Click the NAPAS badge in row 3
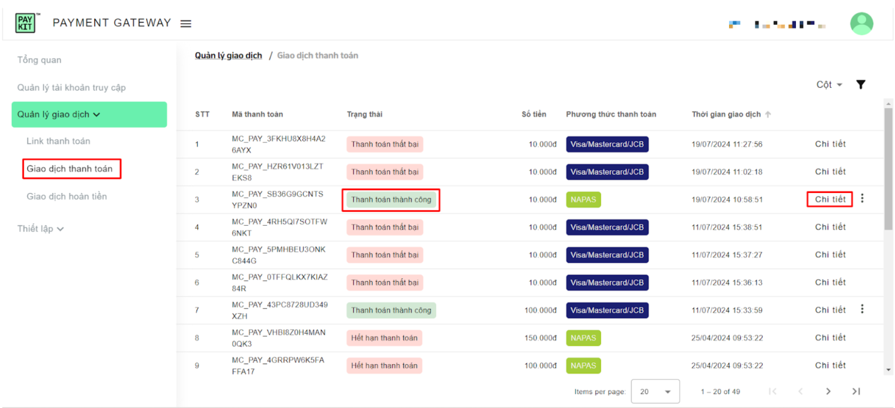The image size is (895, 408). click(x=583, y=200)
